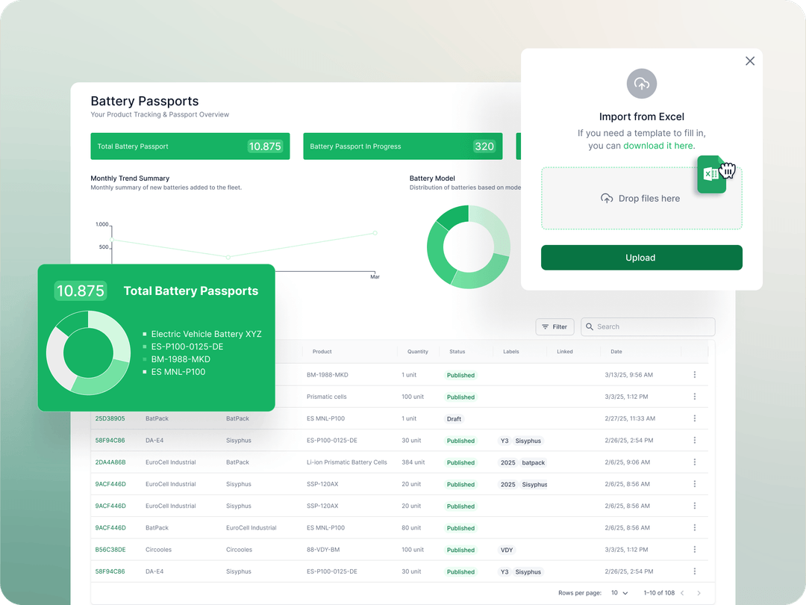The image size is (806, 605).
Task: Open actions menu for the 88-VDY-BM row
Action: click(695, 550)
